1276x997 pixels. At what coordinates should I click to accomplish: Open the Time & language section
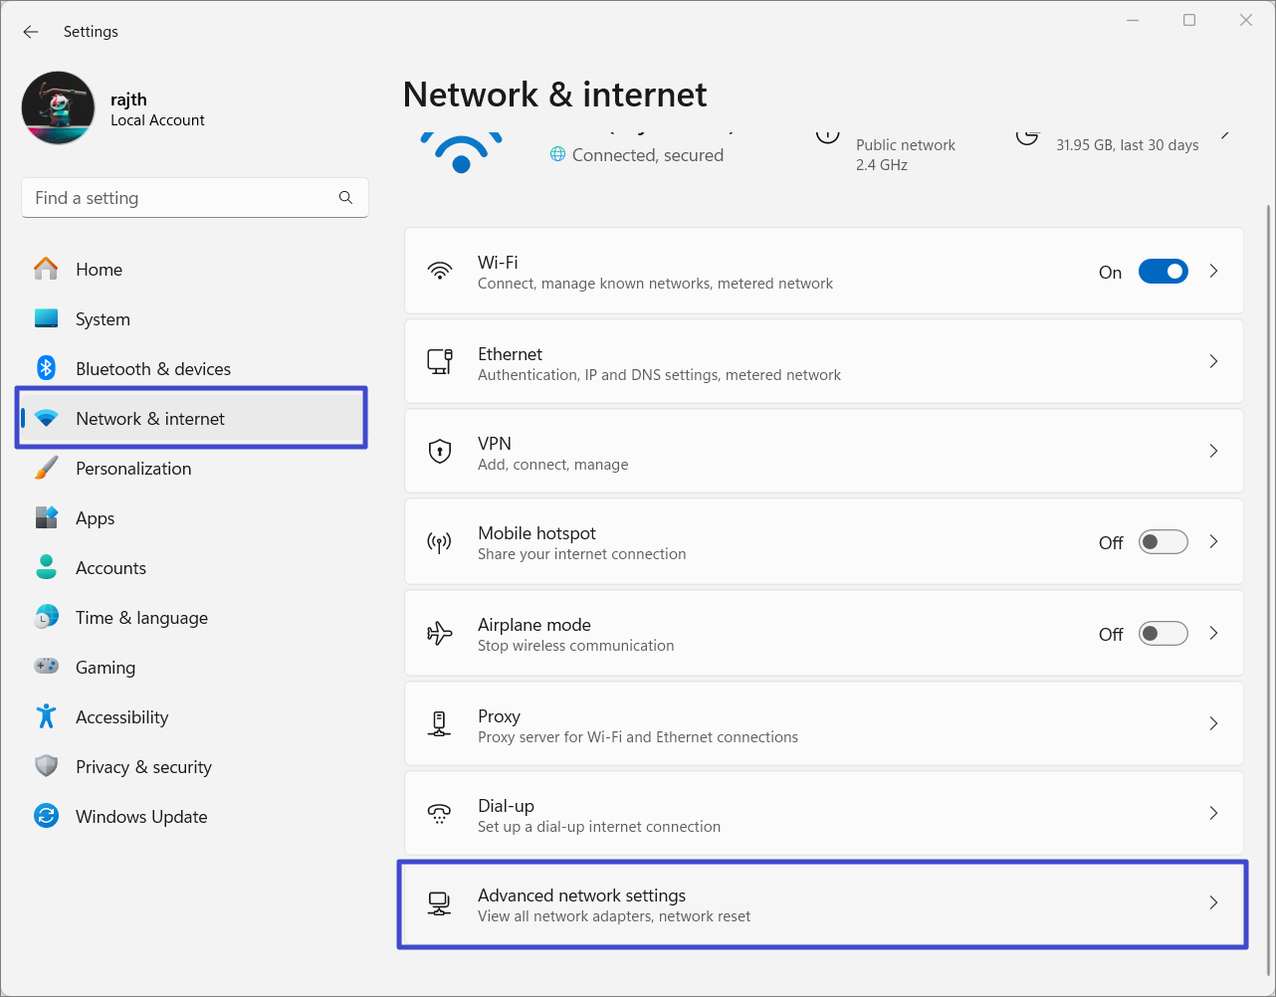coord(141,618)
